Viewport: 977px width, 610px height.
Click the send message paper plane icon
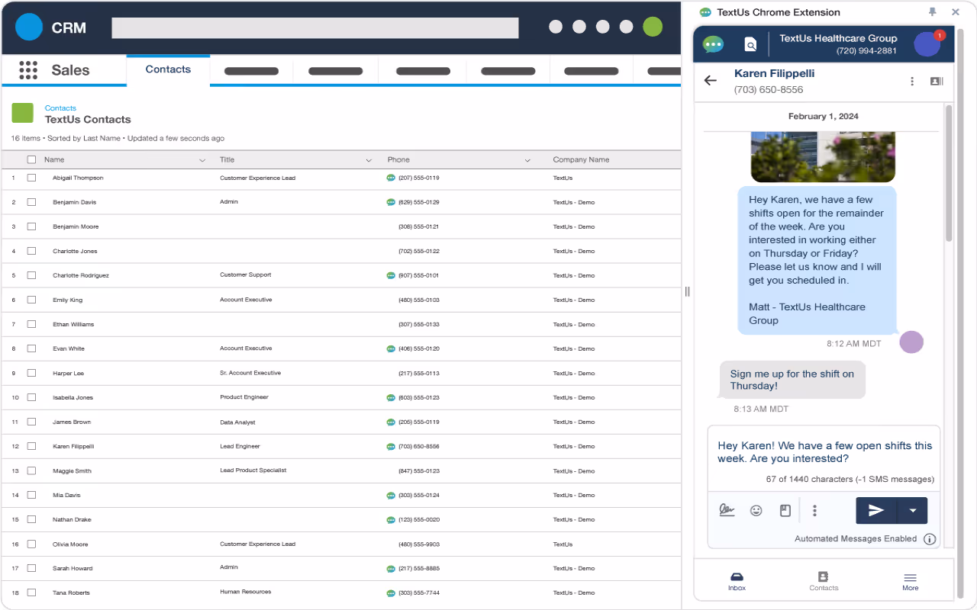pyautogui.click(x=875, y=510)
